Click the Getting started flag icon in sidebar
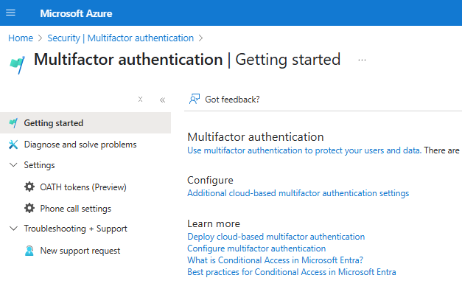Screen dimensions: 462x306 pyautogui.click(x=13, y=122)
